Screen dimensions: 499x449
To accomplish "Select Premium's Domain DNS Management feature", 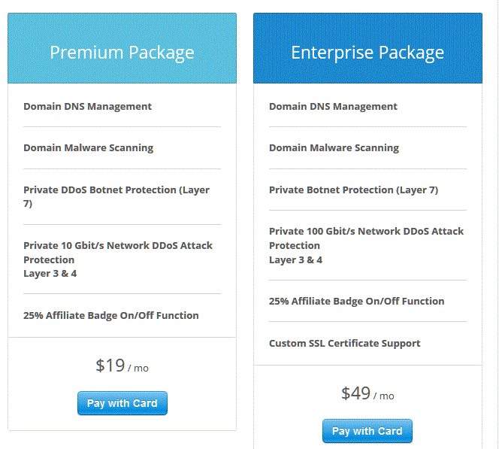I will coord(87,106).
